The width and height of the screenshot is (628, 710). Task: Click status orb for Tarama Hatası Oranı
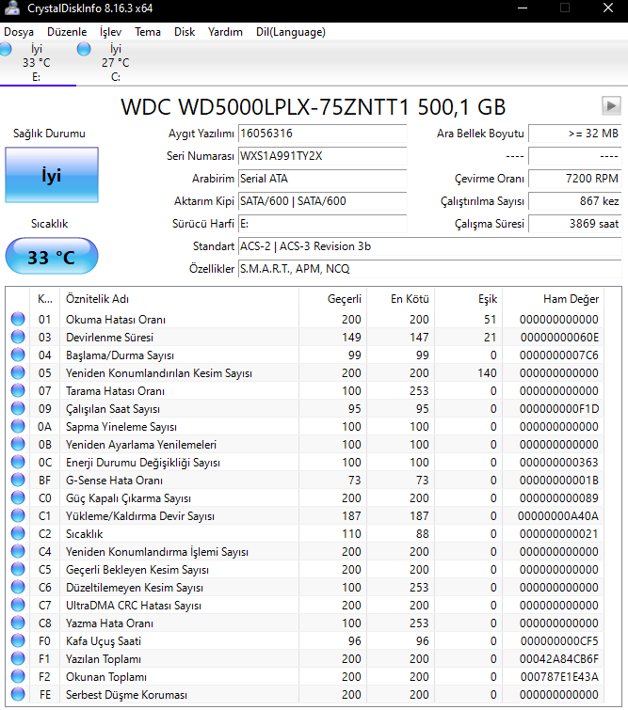coord(18,391)
